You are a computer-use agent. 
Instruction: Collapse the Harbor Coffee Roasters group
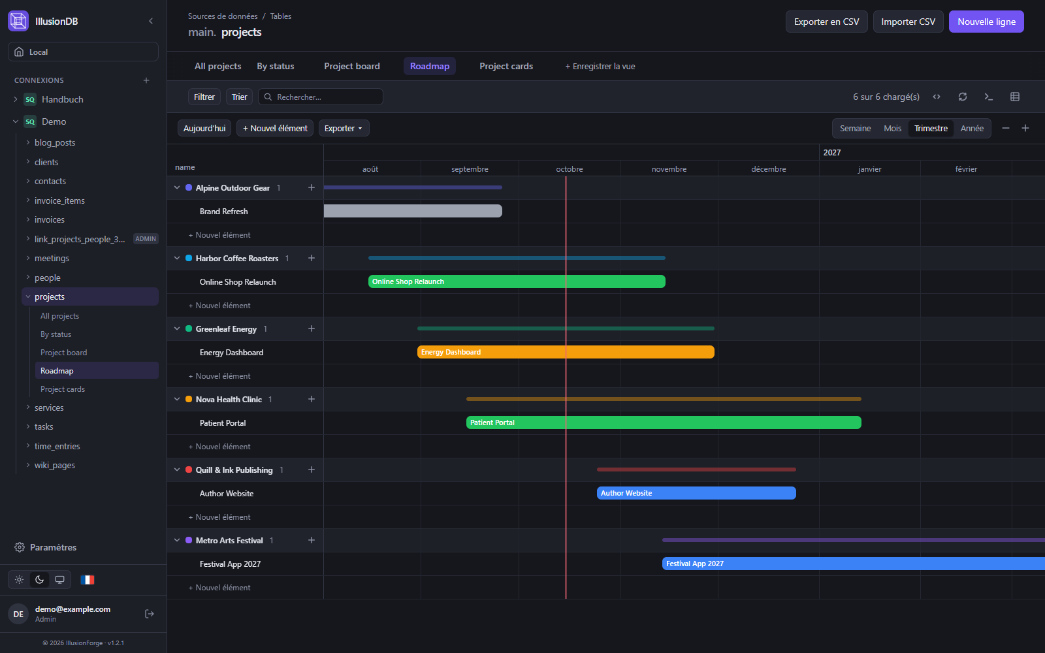click(177, 258)
